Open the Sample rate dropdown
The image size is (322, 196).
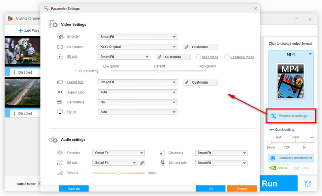221,163
